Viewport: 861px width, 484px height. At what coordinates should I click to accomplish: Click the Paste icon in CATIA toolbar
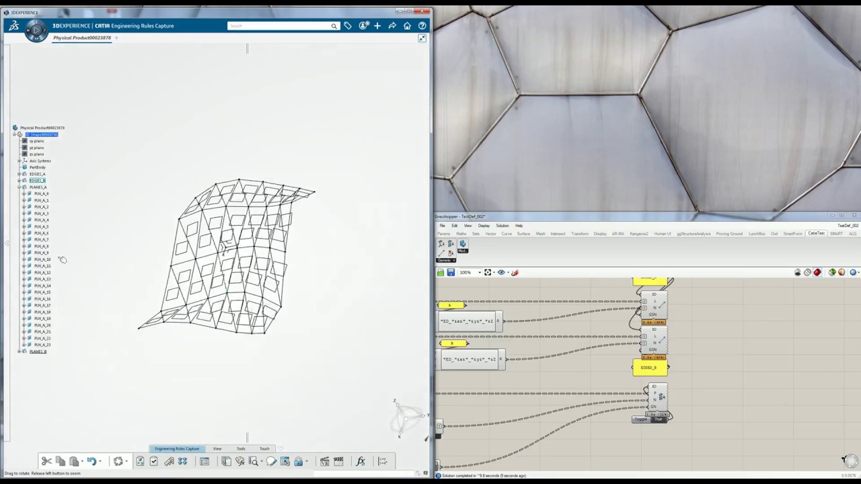point(74,461)
